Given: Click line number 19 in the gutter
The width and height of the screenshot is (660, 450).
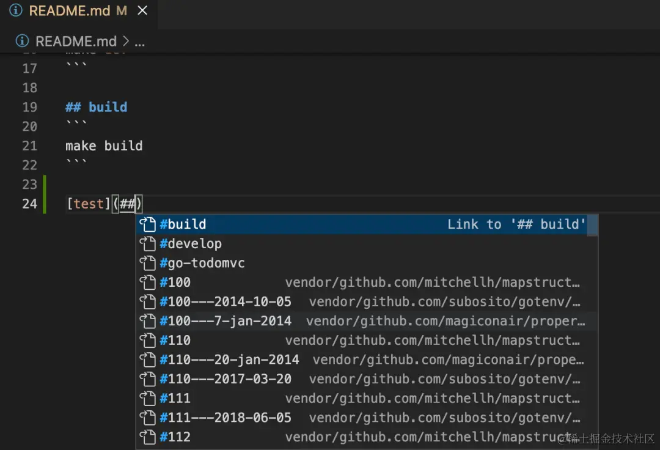Looking at the screenshot, I should (x=29, y=108).
